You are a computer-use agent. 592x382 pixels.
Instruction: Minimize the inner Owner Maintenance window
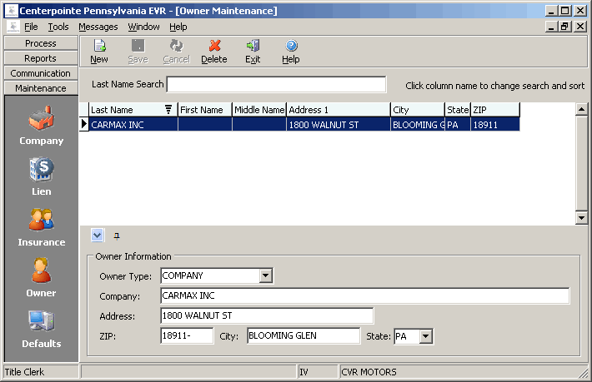tap(552, 27)
